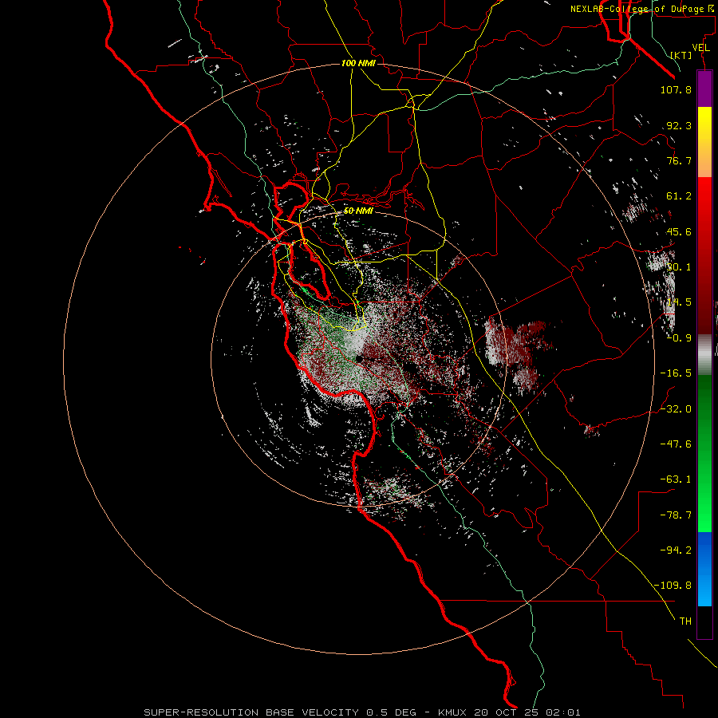Select the 92.3 legend value

[679, 125]
